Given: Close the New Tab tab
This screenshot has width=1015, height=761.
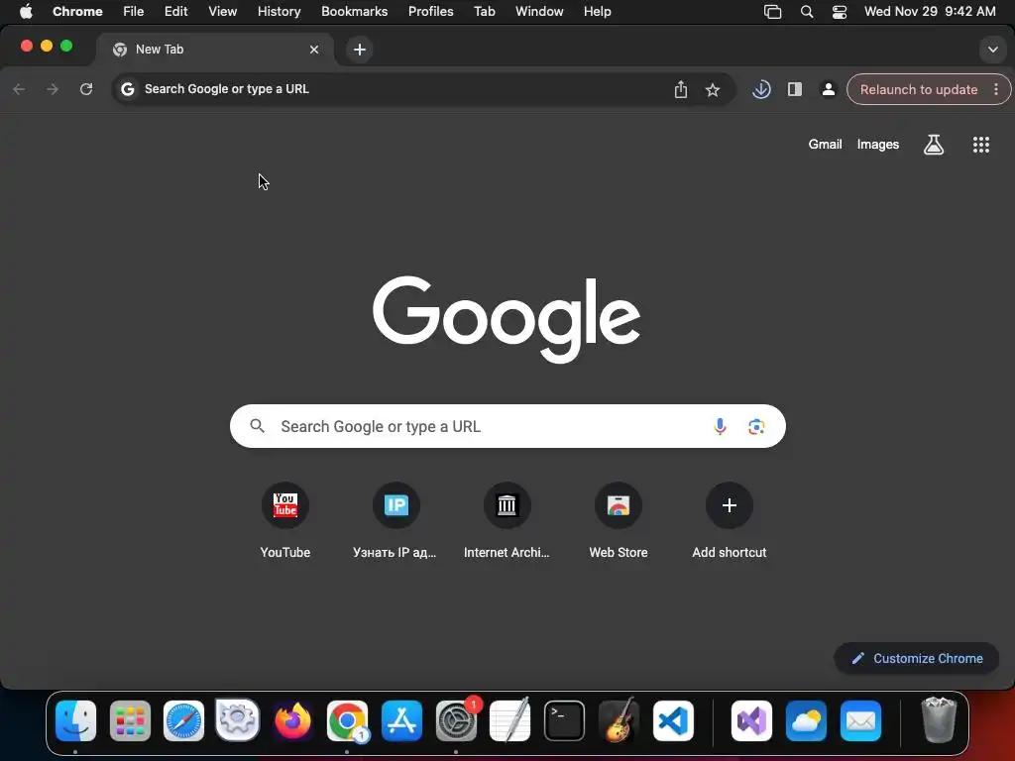Looking at the screenshot, I should point(314,50).
